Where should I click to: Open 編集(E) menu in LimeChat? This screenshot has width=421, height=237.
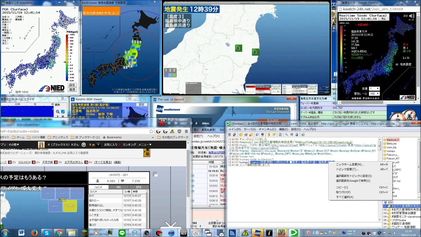click(x=284, y=129)
